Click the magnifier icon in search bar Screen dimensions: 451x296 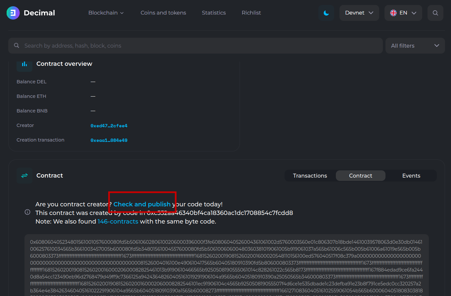point(17,46)
